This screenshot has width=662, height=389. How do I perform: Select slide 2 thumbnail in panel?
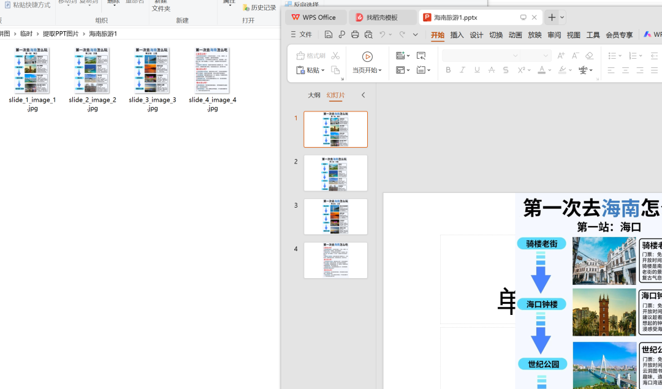click(336, 173)
